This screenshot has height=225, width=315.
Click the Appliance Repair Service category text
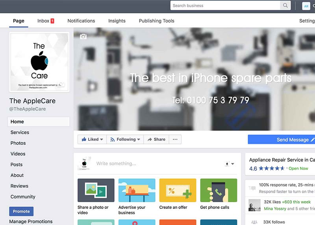[x=282, y=160]
